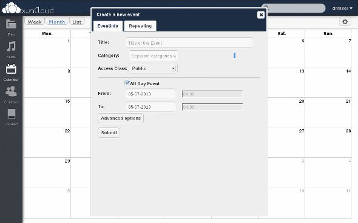The width and height of the screenshot is (358, 223).
Task: Open the dmaxel user menu
Action: pos(342,8)
